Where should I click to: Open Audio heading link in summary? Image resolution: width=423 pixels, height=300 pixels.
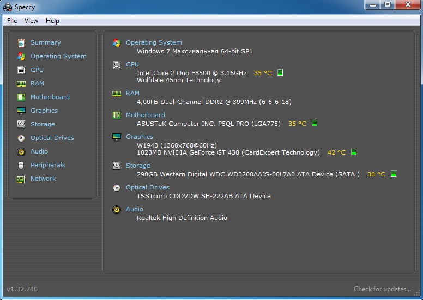pyautogui.click(x=135, y=209)
